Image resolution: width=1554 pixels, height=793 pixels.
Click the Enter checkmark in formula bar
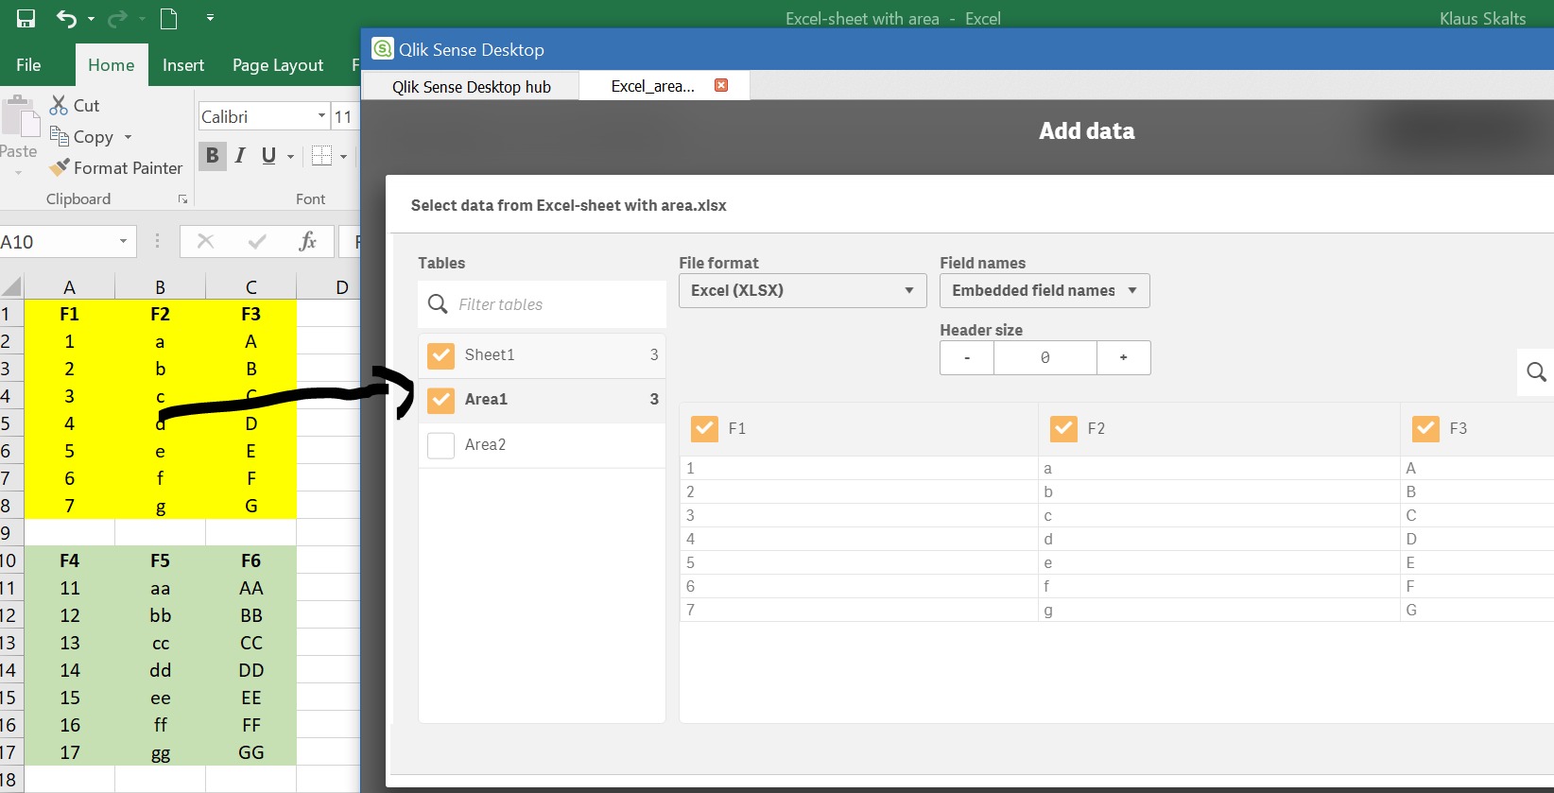(257, 242)
